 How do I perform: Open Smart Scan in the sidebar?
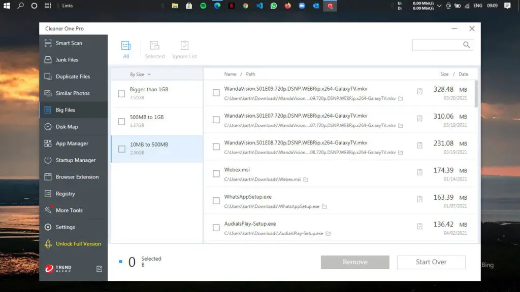point(73,43)
